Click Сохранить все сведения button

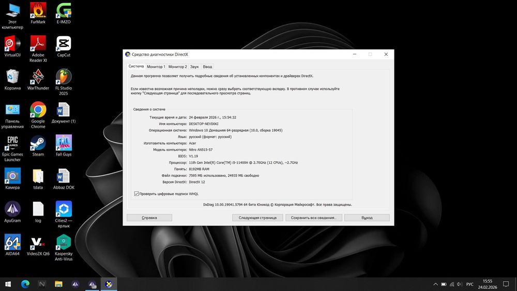pyautogui.click(x=313, y=218)
